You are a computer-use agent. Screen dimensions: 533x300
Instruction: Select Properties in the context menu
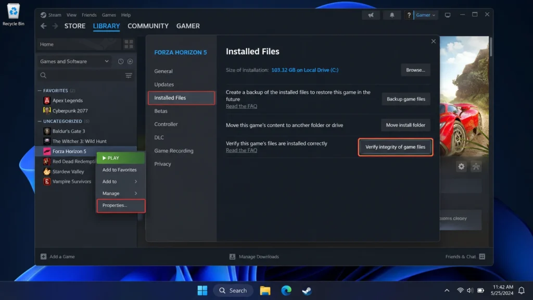(x=121, y=205)
